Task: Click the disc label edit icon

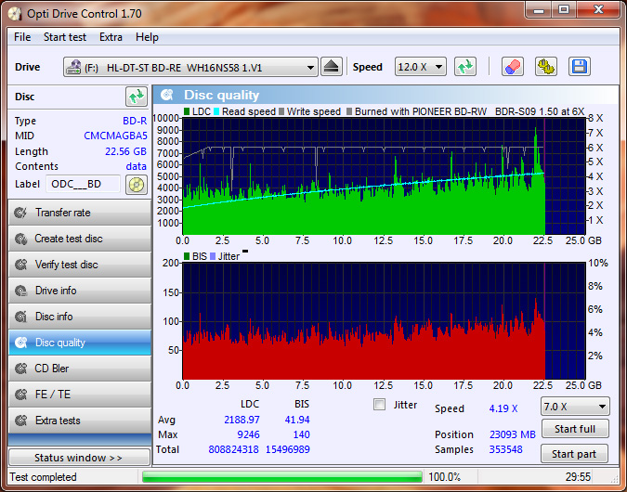Action: 137,184
